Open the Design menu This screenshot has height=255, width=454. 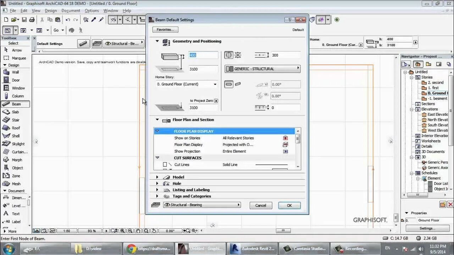(51, 11)
